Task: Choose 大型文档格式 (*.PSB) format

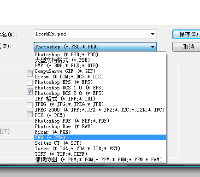Action: 100,60
